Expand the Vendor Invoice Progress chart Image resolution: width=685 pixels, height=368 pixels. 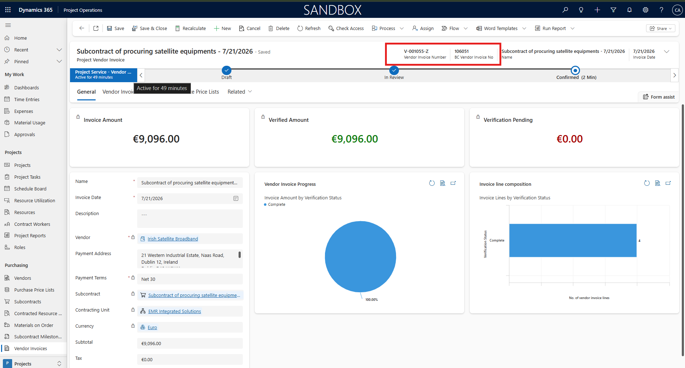pyautogui.click(x=453, y=183)
